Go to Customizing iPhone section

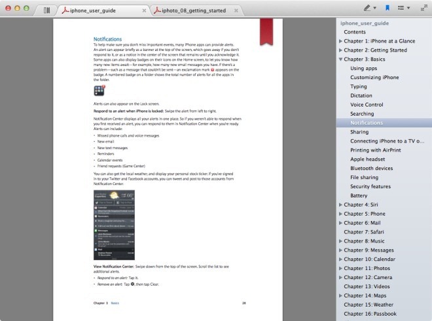point(374,77)
